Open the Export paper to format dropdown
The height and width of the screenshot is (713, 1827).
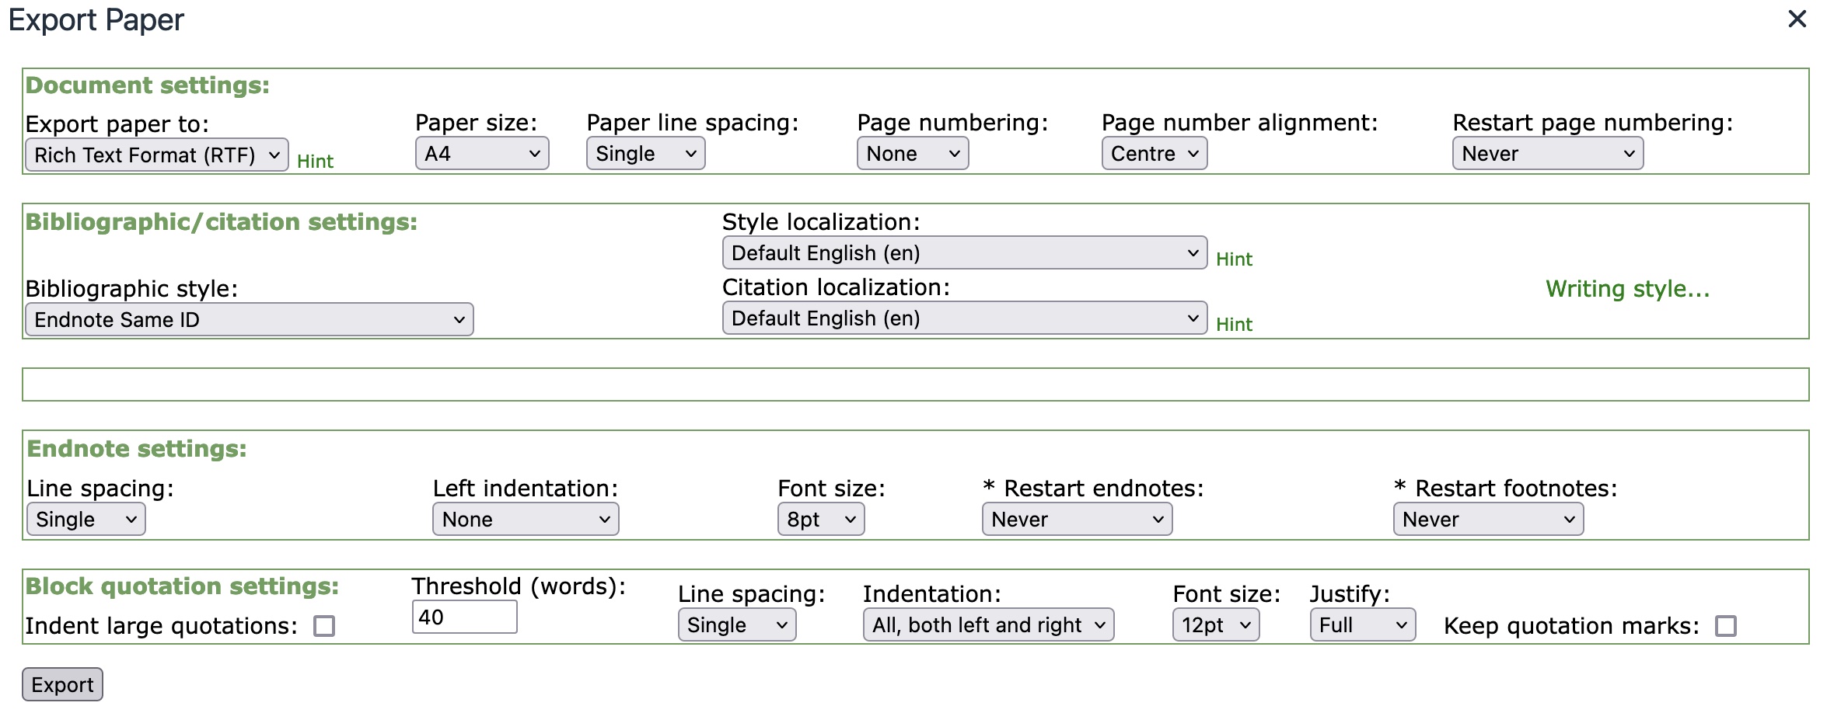click(155, 154)
